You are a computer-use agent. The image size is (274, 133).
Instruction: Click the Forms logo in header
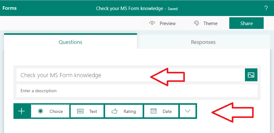(10, 8)
